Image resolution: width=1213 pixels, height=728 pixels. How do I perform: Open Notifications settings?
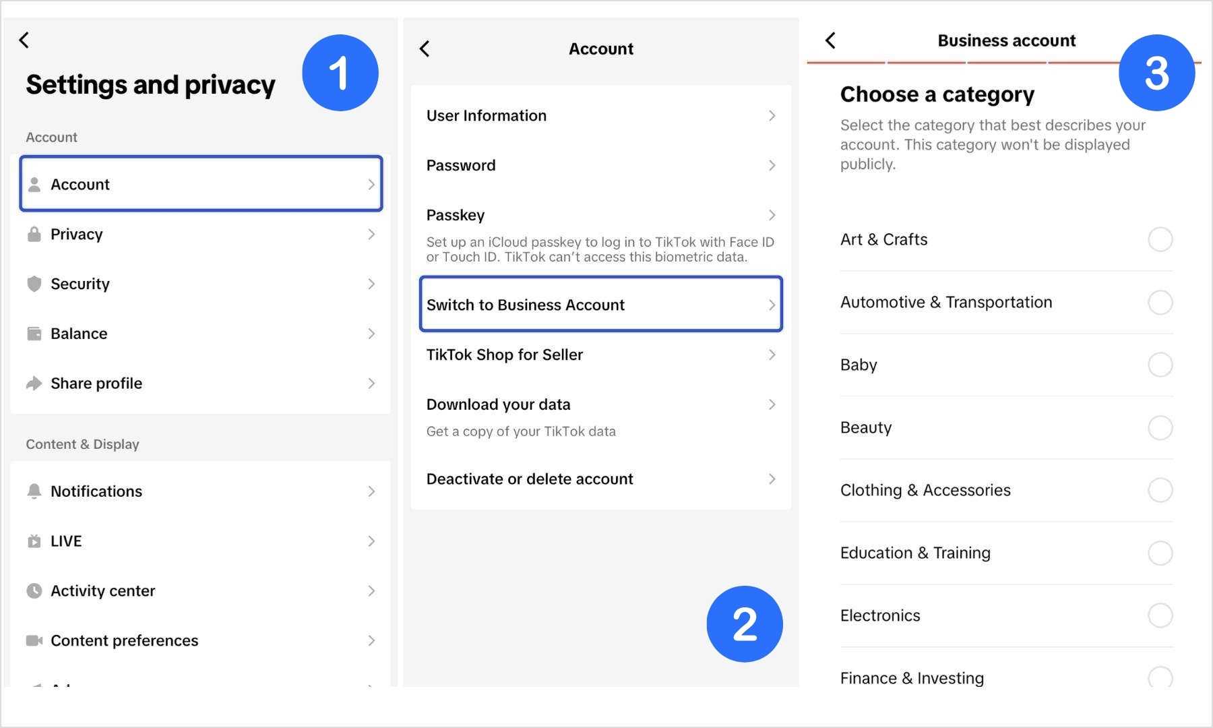(200, 491)
